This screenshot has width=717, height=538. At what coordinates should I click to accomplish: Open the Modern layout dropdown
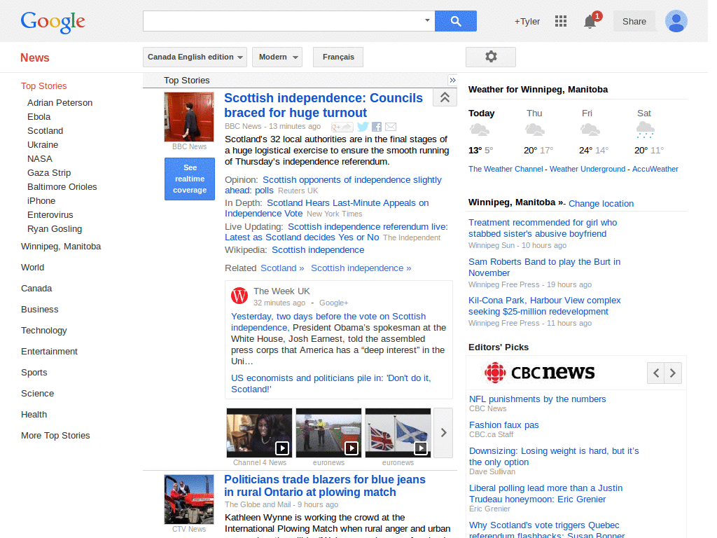pos(277,57)
